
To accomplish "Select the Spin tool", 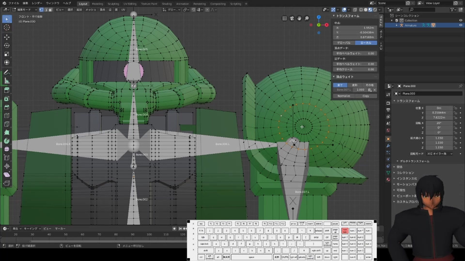I will 6,141.
